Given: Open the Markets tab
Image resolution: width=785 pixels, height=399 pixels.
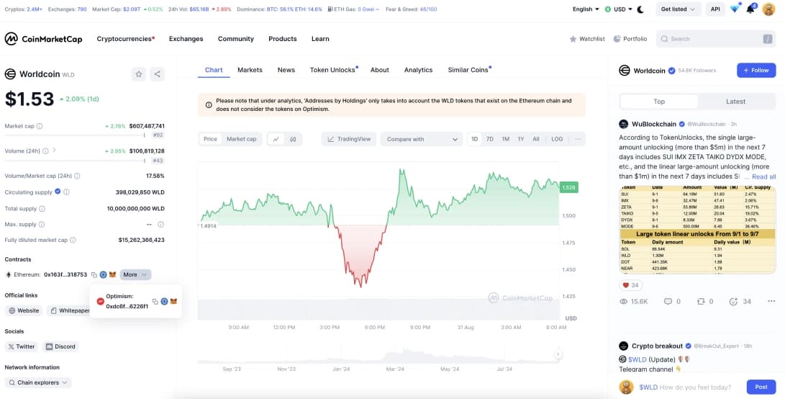Looking at the screenshot, I should point(250,70).
